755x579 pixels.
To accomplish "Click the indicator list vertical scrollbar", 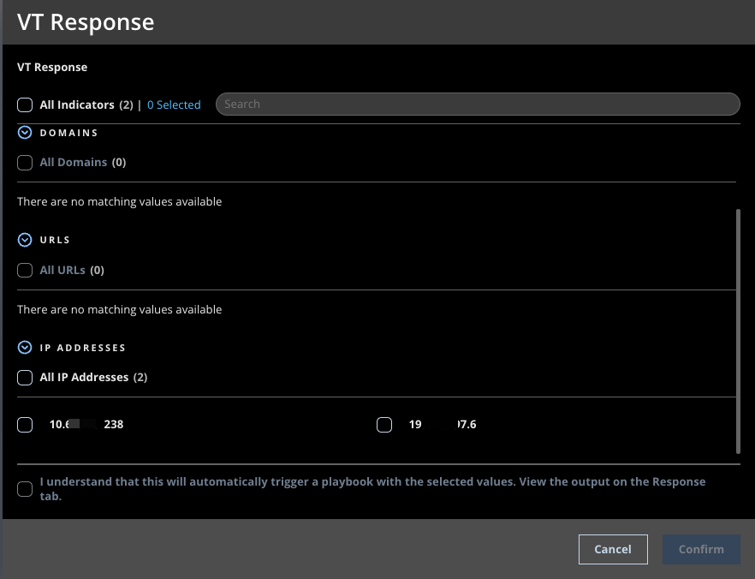I will [738, 331].
